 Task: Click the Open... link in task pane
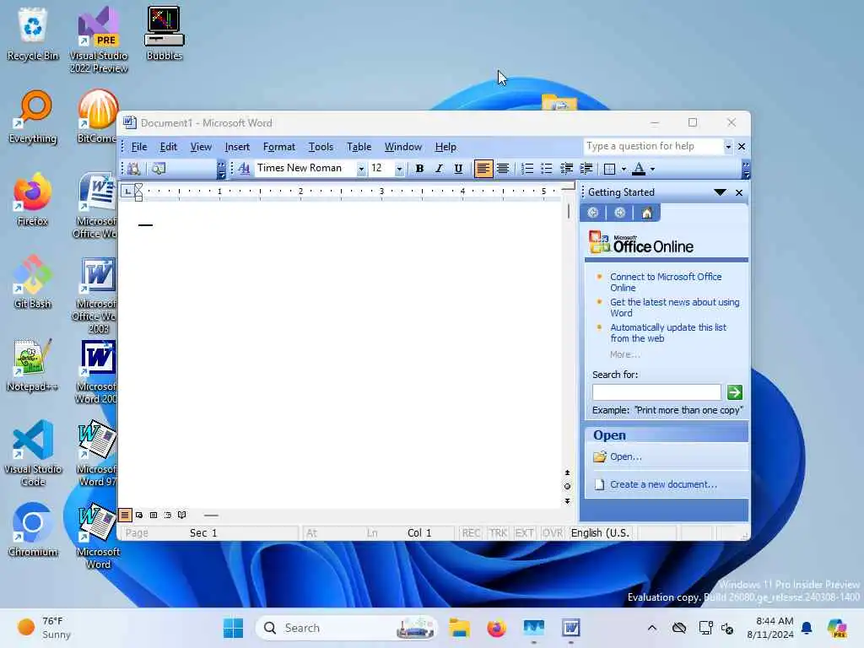pyautogui.click(x=625, y=456)
